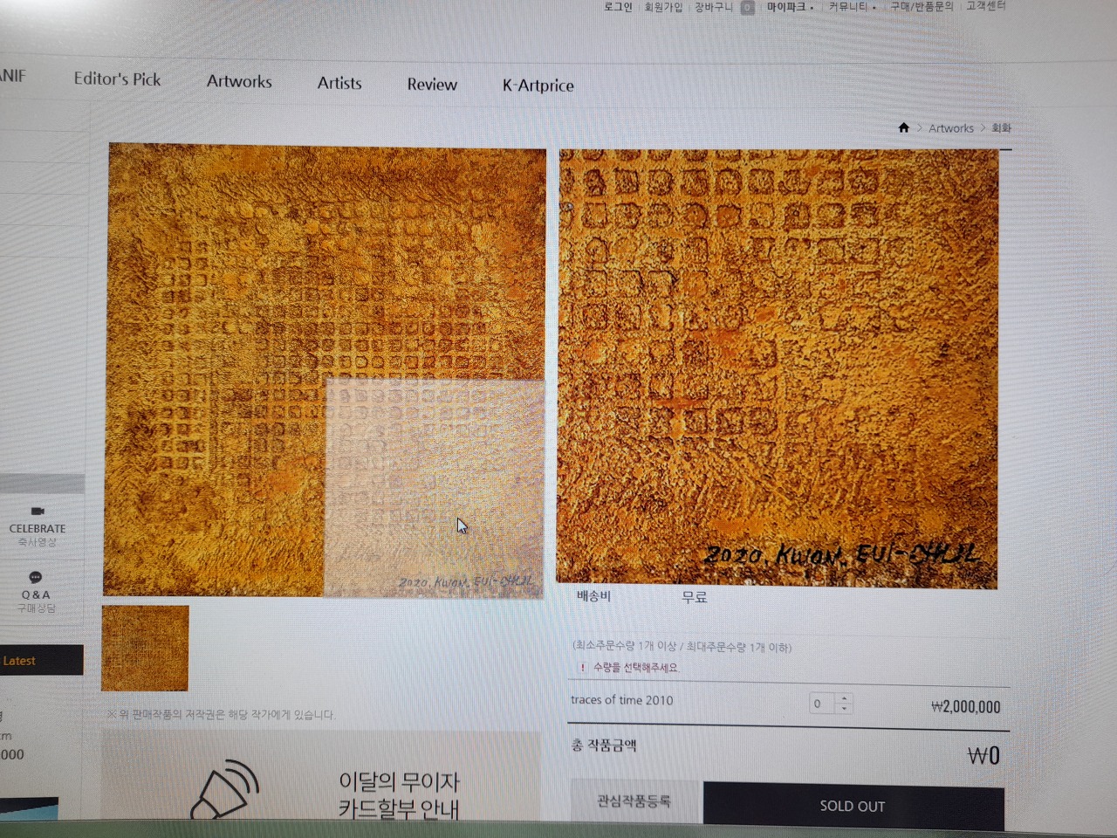Click the 관심작품등록 wishlist button
The width and height of the screenshot is (1117, 838).
(x=634, y=801)
